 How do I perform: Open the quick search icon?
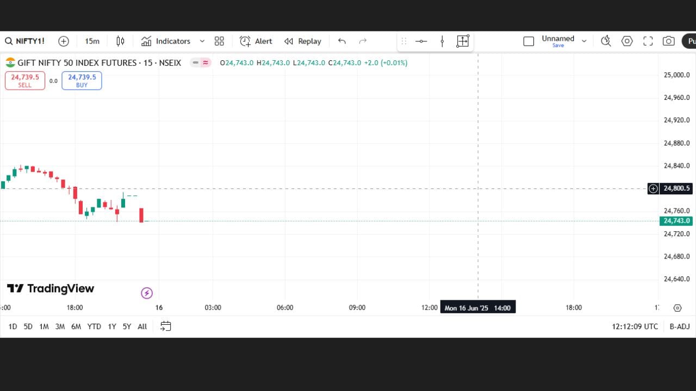(x=606, y=41)
